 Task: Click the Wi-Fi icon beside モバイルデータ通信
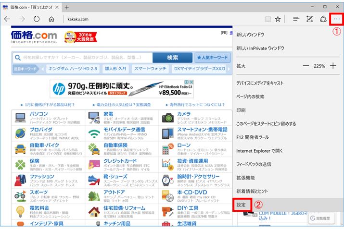(x=94, y=133)
